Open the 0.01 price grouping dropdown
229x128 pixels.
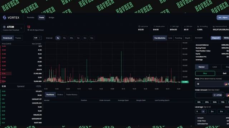[x=37, y=38]
